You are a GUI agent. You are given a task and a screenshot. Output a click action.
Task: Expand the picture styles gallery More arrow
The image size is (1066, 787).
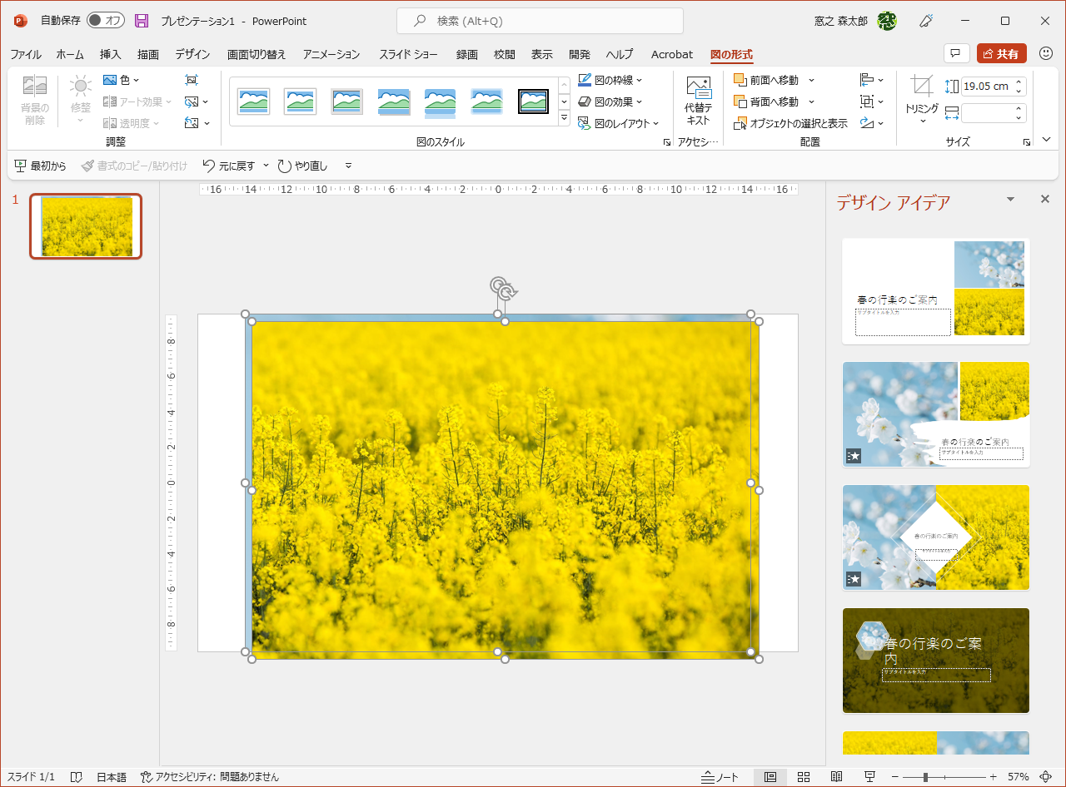click(564, 119)
